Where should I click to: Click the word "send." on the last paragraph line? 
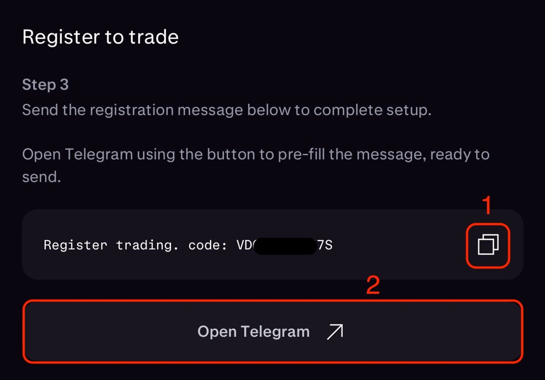tap(42, 177)
